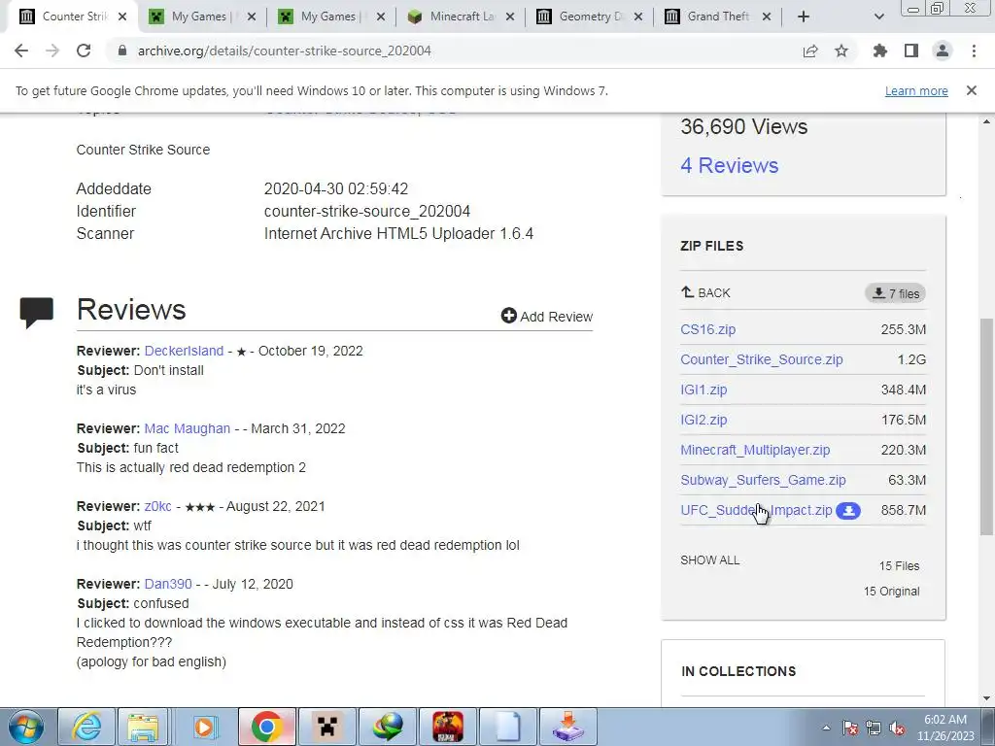Click the scrollbar down arrow
Image resolution: width=995 pixels, height=746 pixels.
[986, 699]
